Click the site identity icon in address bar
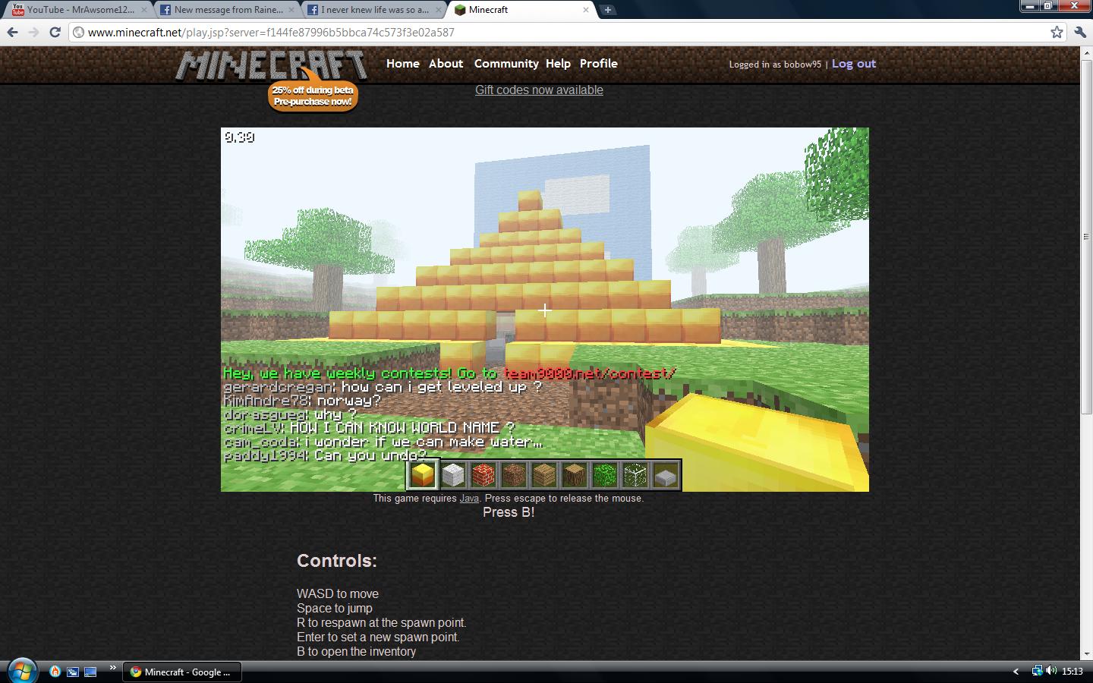The image size is (1093, 683). click(x=78, y=32)
